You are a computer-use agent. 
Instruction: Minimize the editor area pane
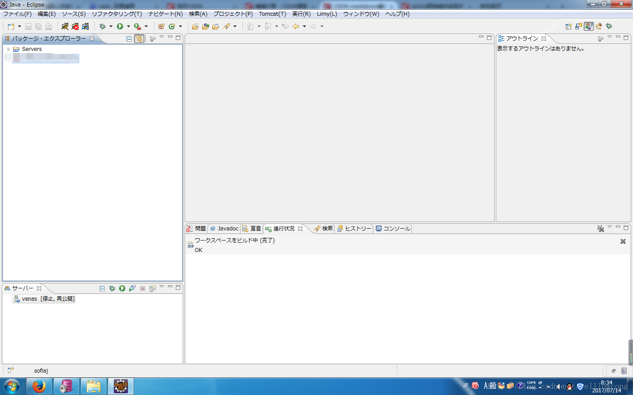coord(481,38)
